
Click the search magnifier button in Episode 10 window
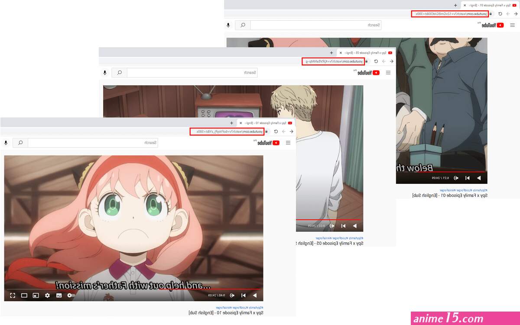(x=20, y=143)
